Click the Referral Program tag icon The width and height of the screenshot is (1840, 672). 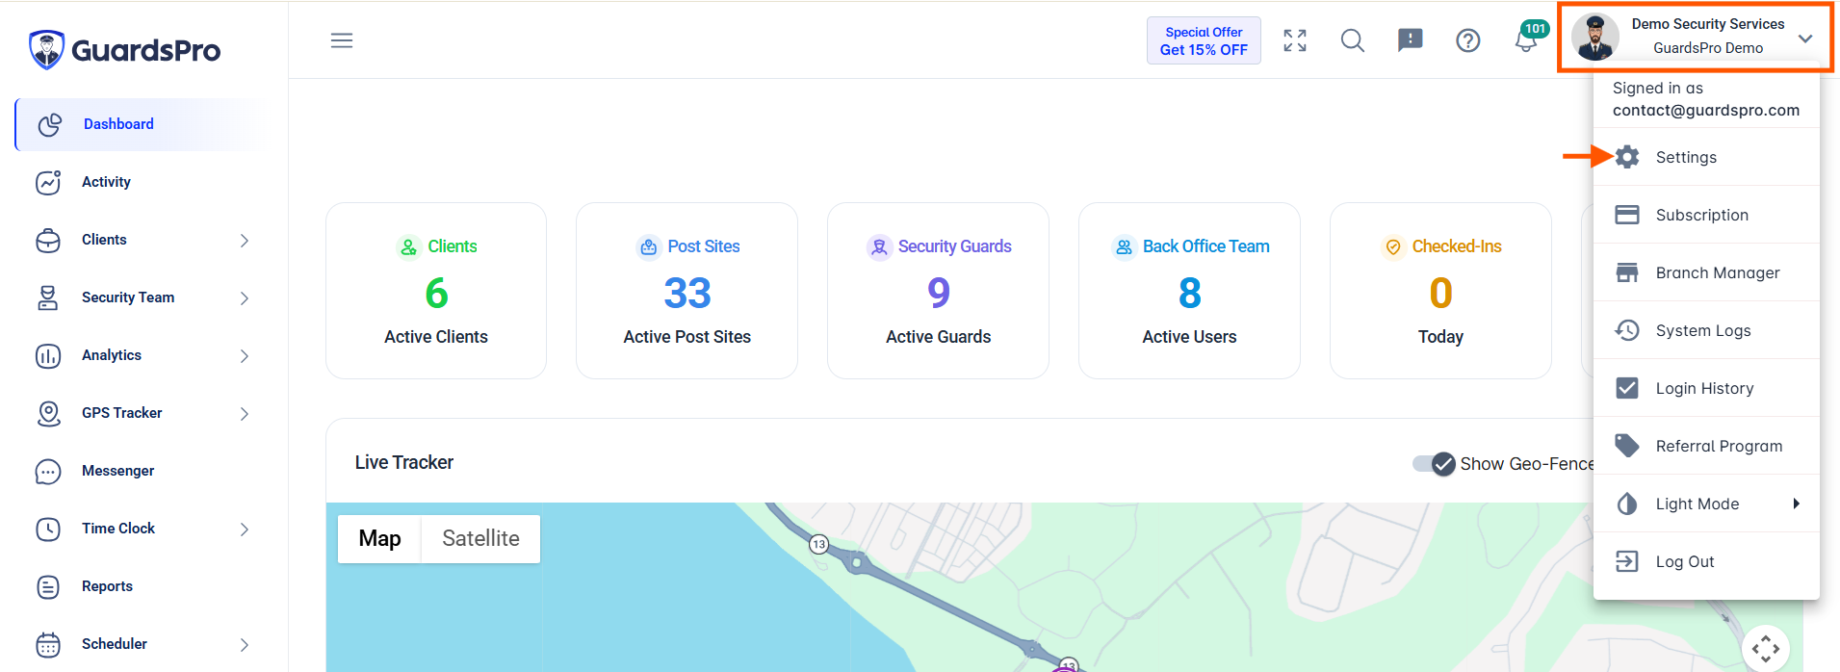1627,446
